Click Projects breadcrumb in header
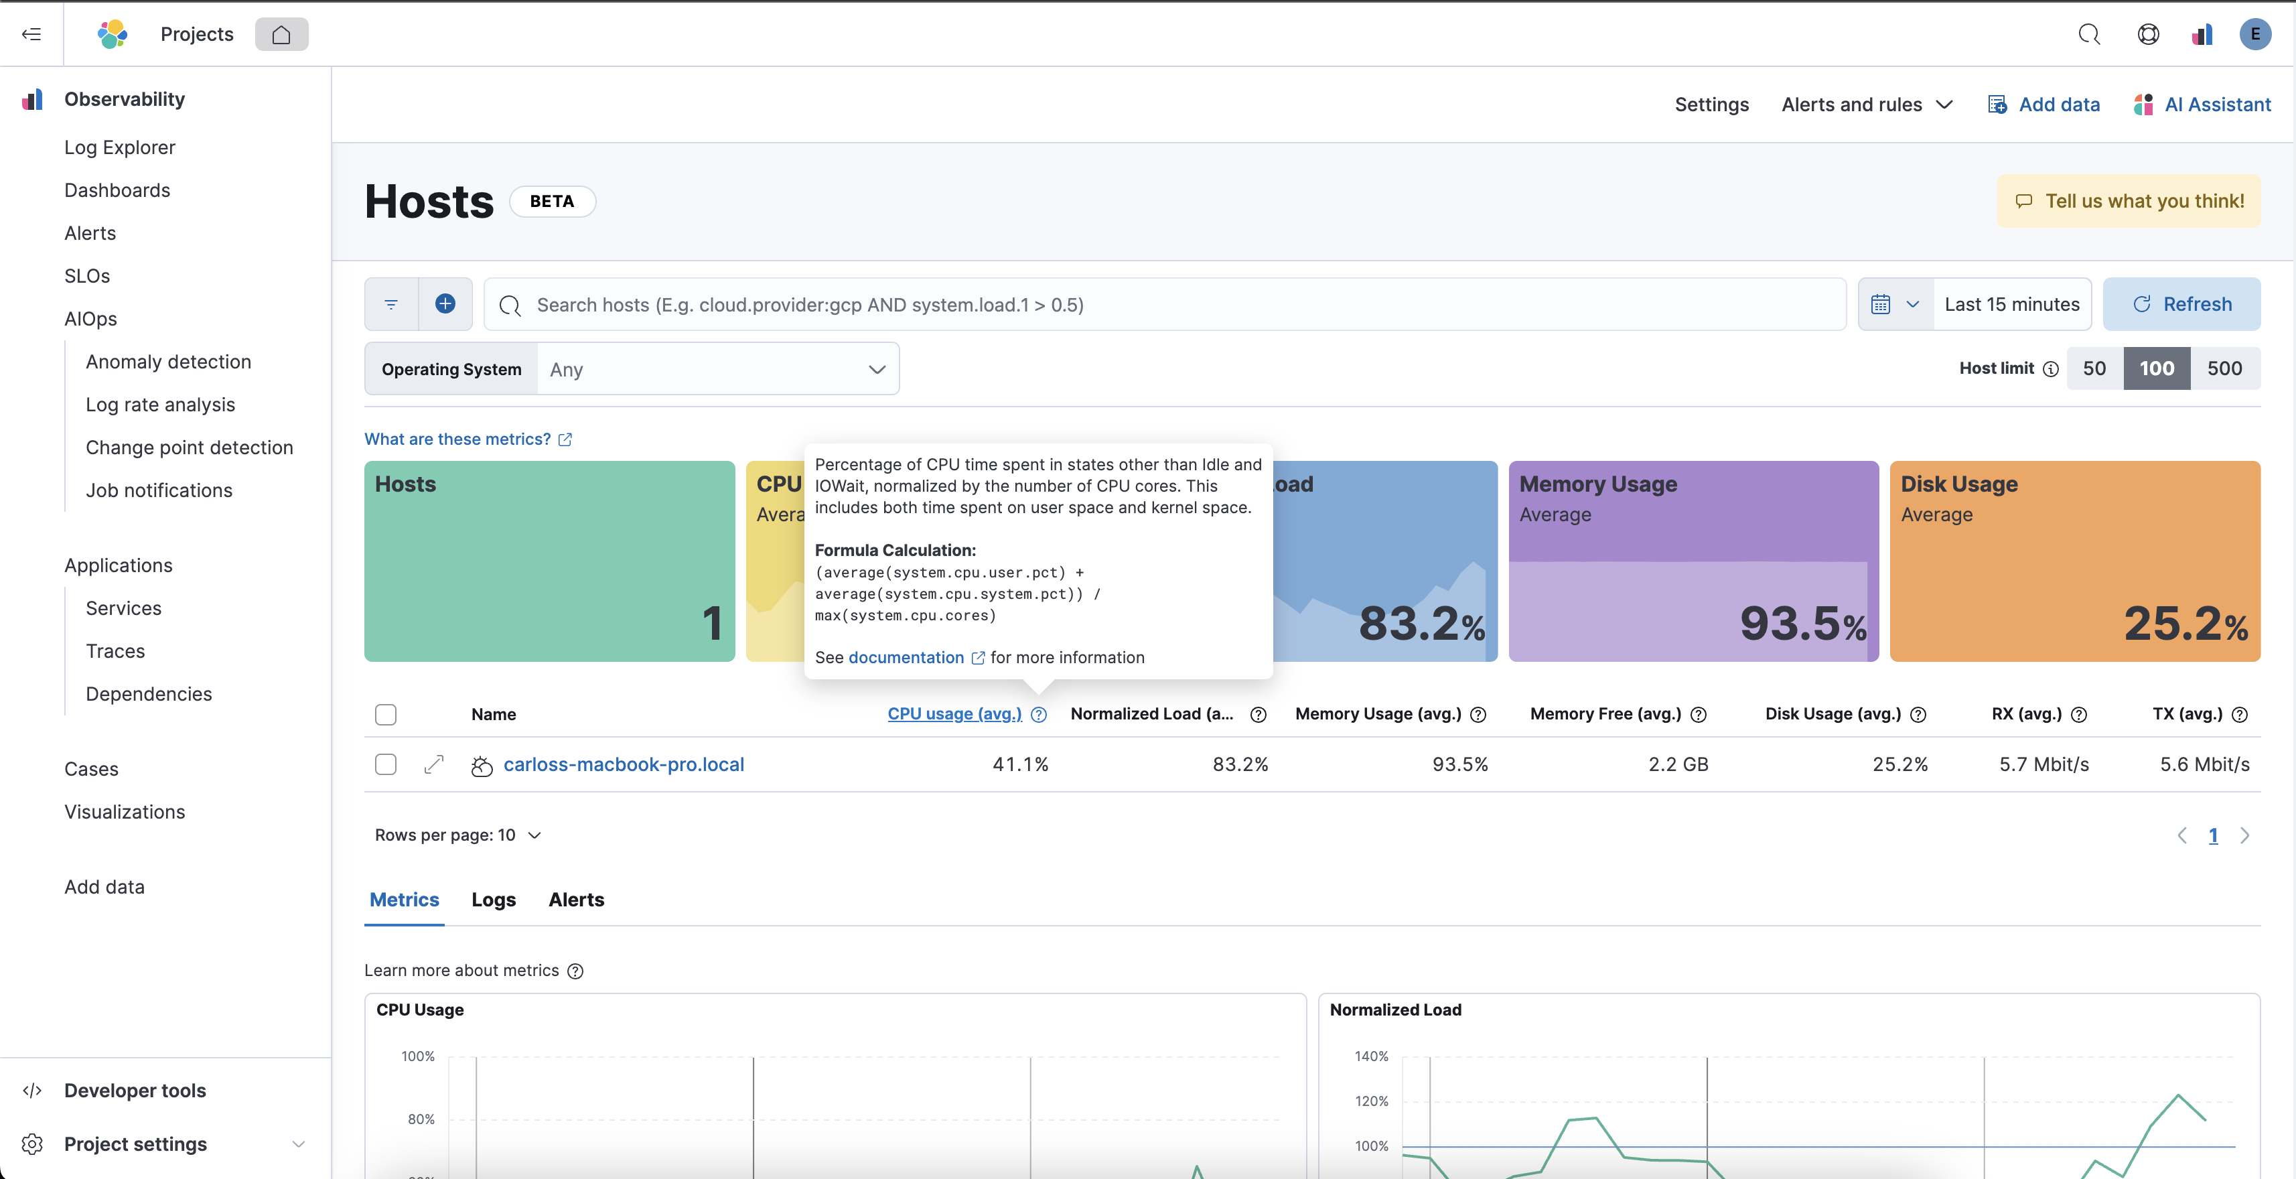2296x1179 pixels. 197,34
